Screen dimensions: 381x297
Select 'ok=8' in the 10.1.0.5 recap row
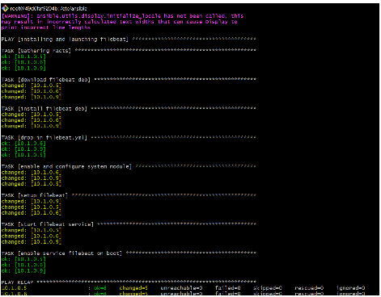point(100,288)
